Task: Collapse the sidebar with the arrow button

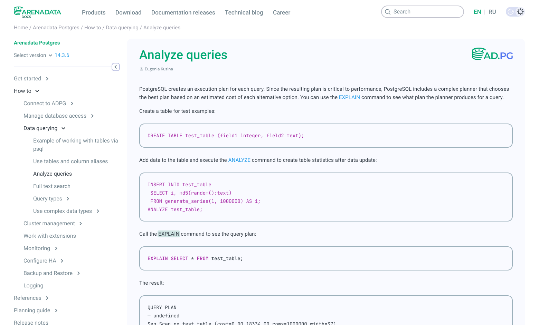Action: (x=116, y=67)
